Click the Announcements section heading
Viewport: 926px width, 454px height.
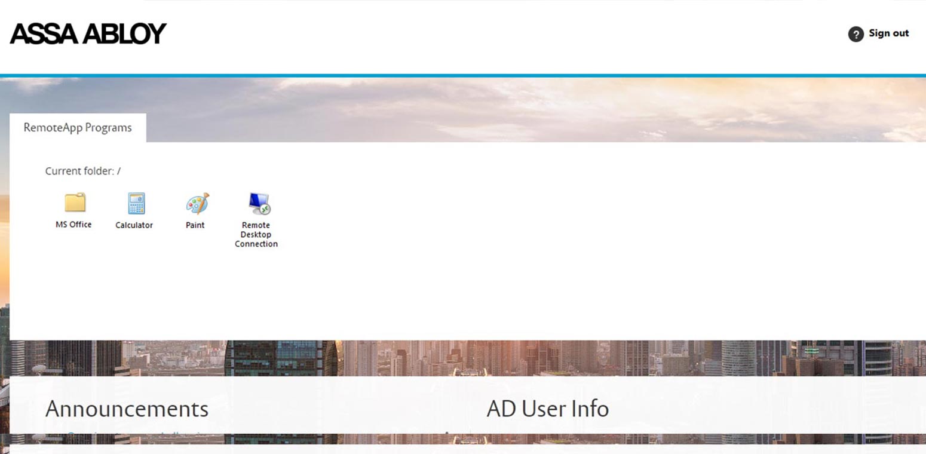pos(127,409)
